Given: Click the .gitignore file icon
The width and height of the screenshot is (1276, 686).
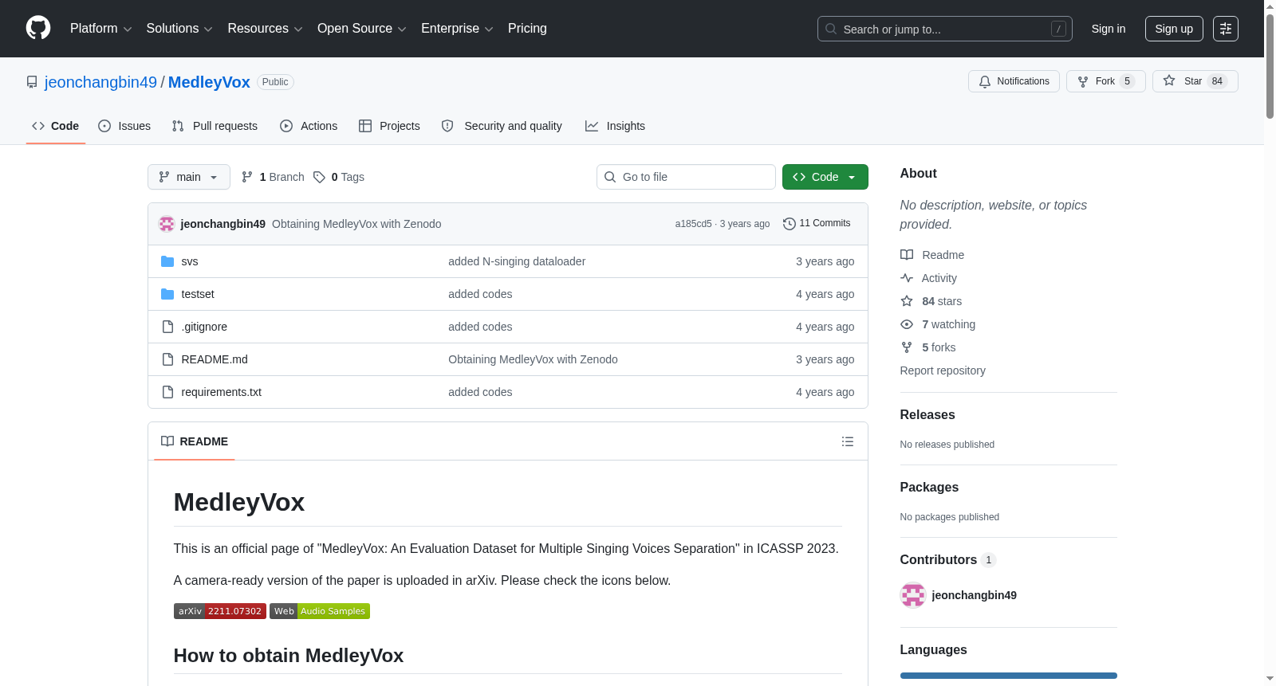Looking at the screenshot, I should click(167, 327).
